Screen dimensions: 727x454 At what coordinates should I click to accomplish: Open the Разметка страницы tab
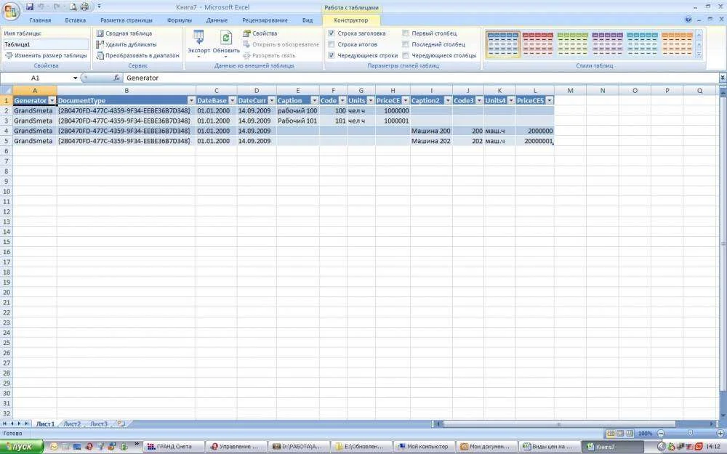click(x=126, y=20)
